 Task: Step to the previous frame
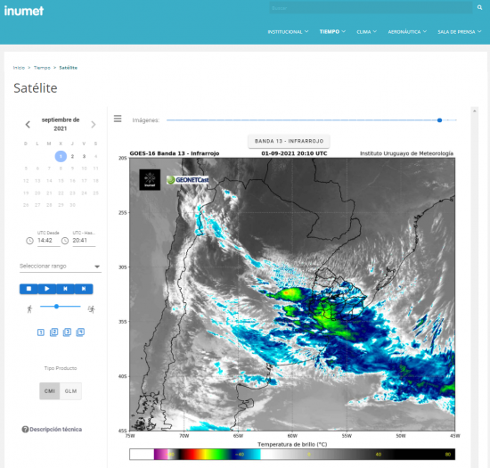[65, 289]
